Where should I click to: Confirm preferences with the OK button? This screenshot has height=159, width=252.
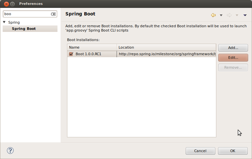click(x=233, y=151)
